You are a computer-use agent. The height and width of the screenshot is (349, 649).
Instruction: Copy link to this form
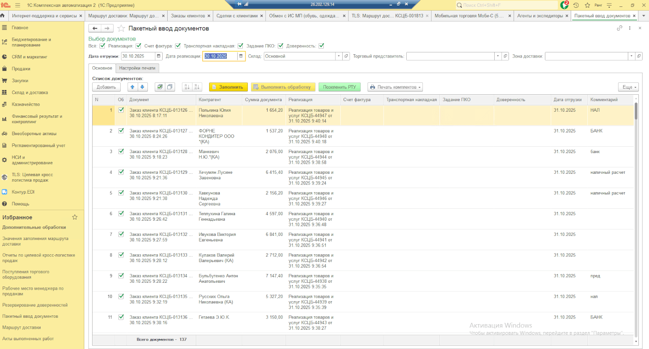[x=620, y=28]
